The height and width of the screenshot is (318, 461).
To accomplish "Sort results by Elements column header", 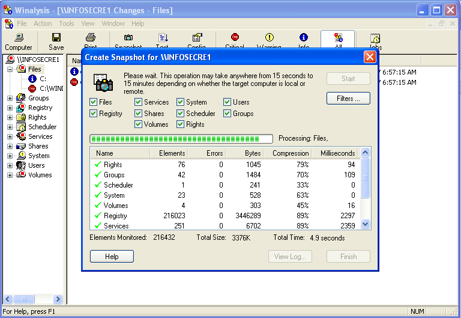I will click(x=169, y=153).
